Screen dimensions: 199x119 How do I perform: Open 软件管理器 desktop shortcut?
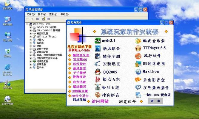7,100
